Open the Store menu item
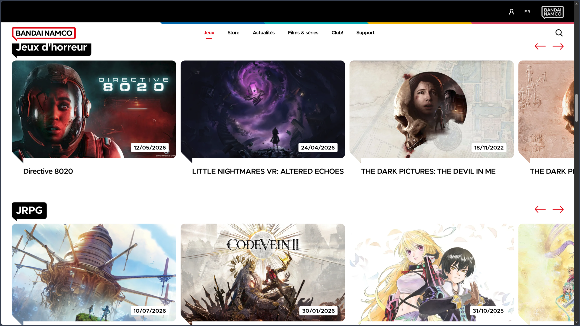The height and width of the screenshot is (326, 580). [233, 33]
